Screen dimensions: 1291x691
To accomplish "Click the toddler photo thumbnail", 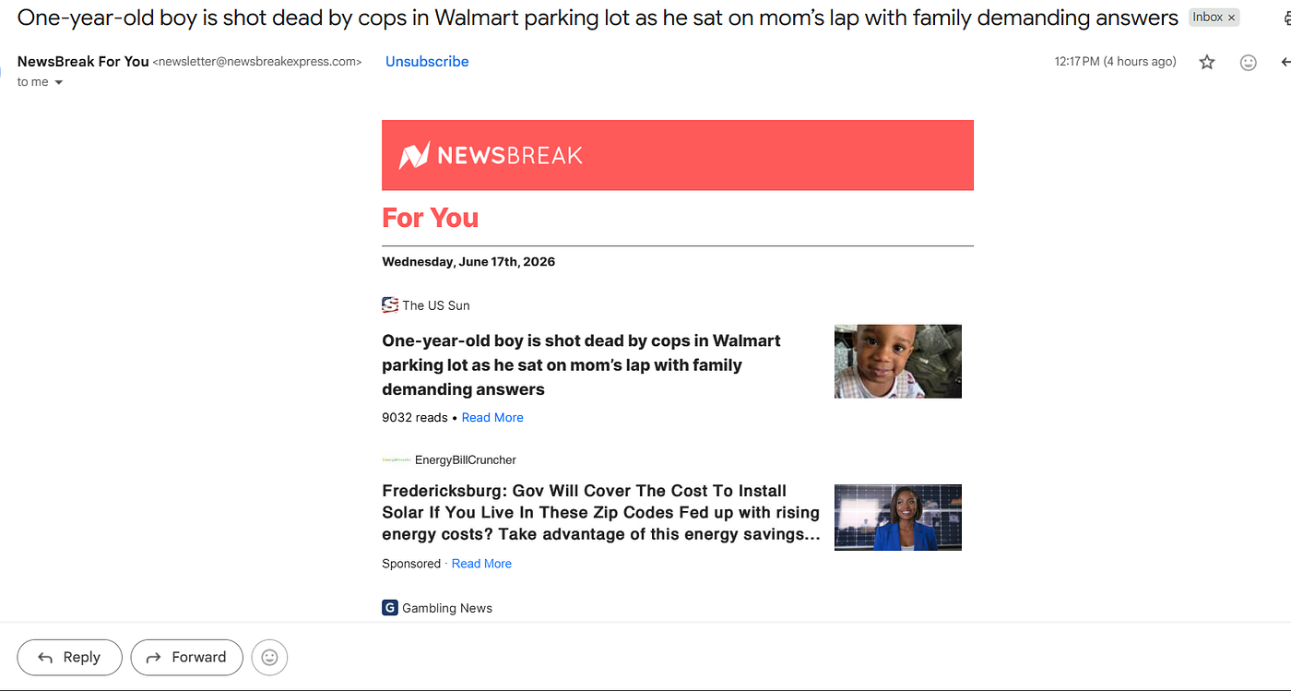I will (x=898, y=362).
